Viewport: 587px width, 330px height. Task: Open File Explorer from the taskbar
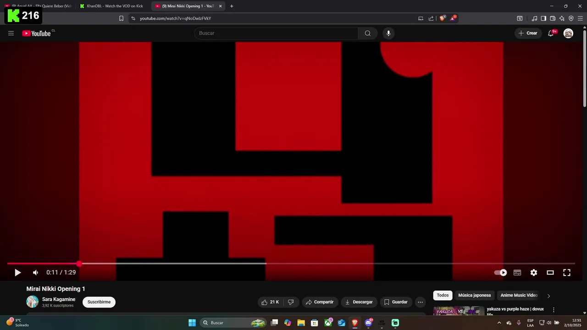pyautogui.click(x=301, y=323)
